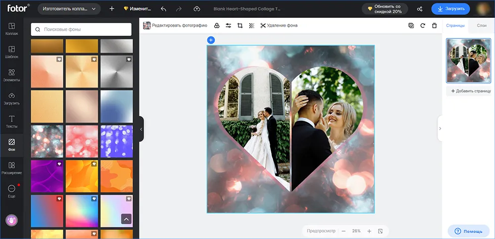Select the Crop tool in toolbar
Viewport: 495px width, 239px height.
(x=240, y=26)
